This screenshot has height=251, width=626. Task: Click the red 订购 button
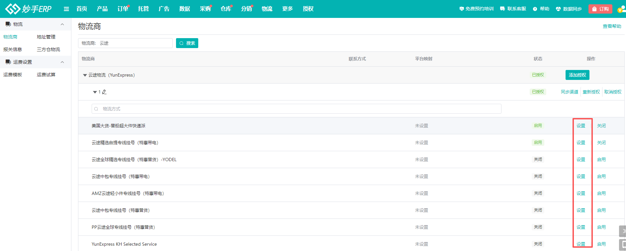coord(600,9)
